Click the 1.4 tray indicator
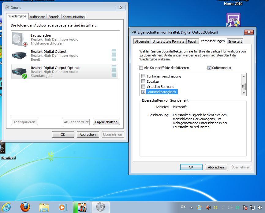The width and height of the screenshot is (265, 213). (230, 208)
